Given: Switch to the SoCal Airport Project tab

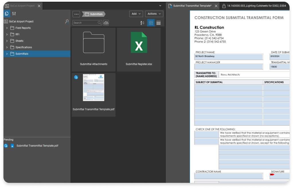Looking at the screenshot, I should tap(22, 6).
